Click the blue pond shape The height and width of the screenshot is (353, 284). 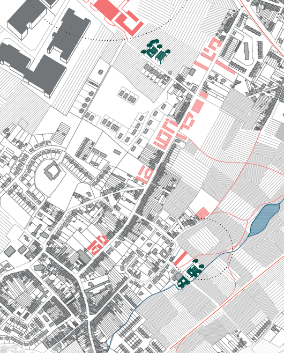click(x=265, y=219)
